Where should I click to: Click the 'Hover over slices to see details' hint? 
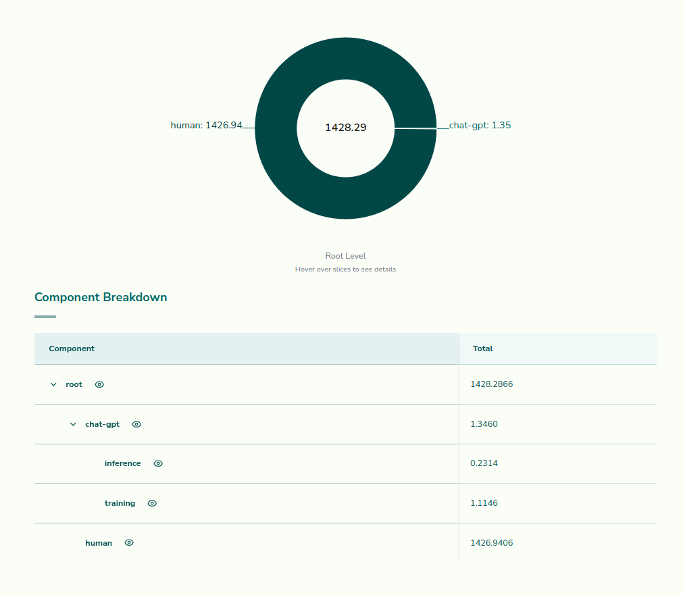click(x=345, y=269)
